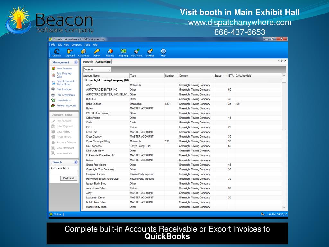Open the Company menu
Screen dimensions: 329x247
(76, 45)
